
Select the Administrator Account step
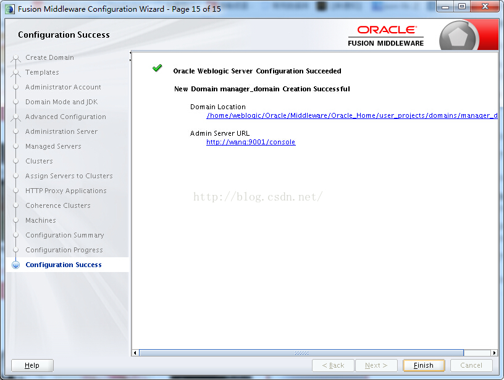(64, 87)
